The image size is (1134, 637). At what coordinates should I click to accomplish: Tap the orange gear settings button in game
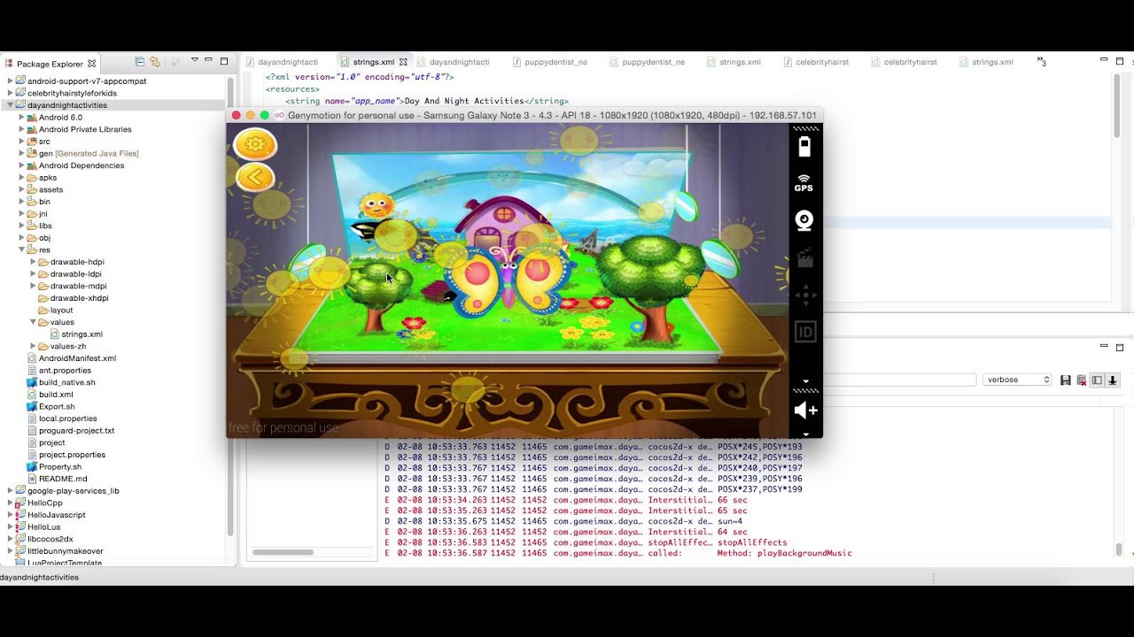(x=255, y=144)
